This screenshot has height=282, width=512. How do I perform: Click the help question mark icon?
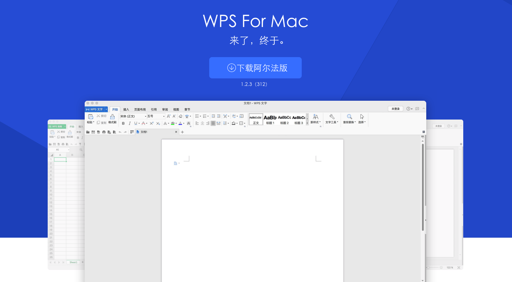pos(408,109)
